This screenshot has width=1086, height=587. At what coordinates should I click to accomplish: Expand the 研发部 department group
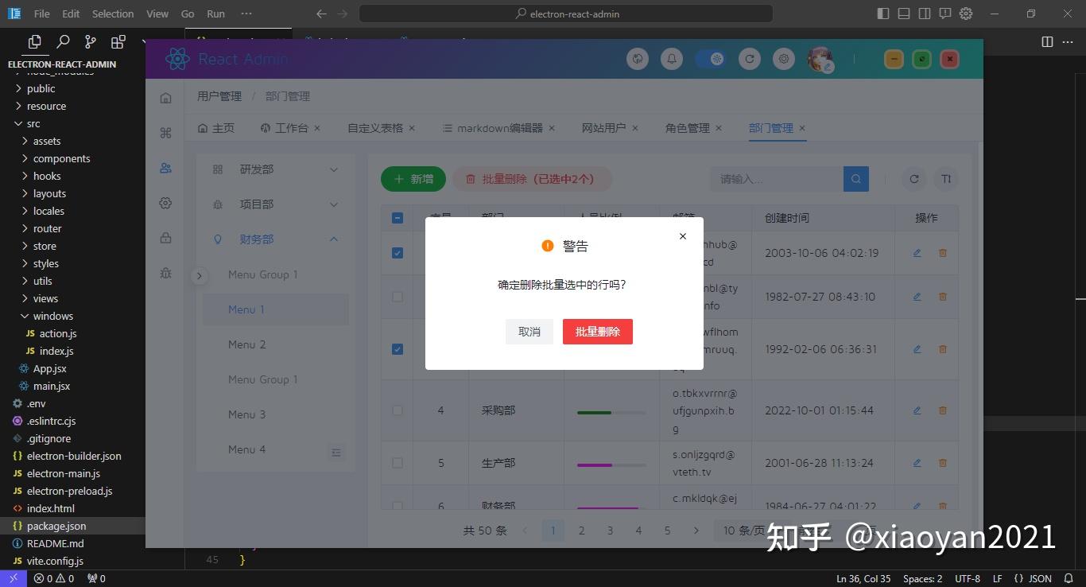pos(333,169)
